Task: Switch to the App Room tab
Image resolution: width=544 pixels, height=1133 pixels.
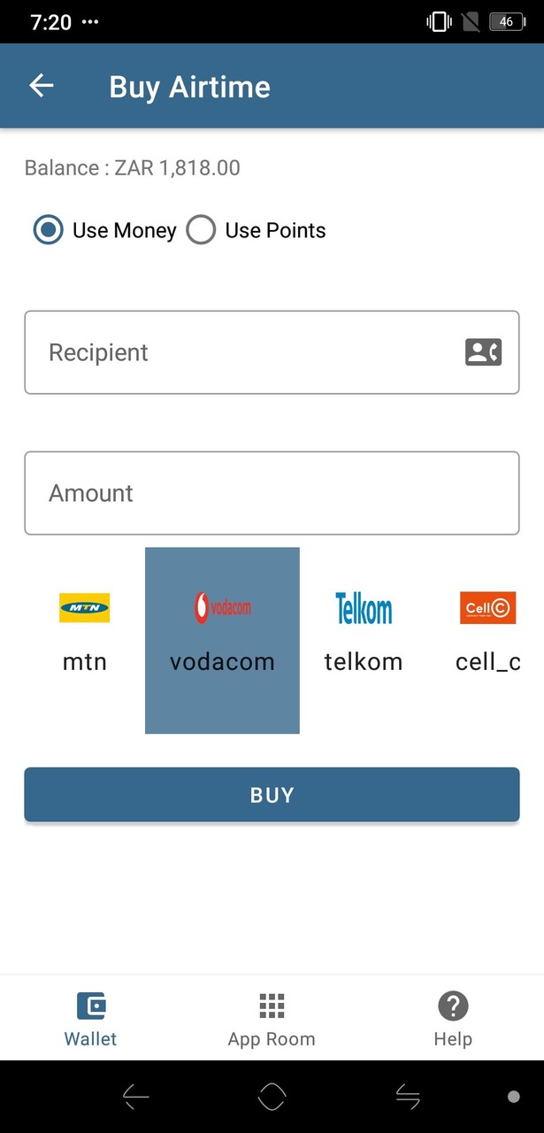Action: pos(272,1020)
